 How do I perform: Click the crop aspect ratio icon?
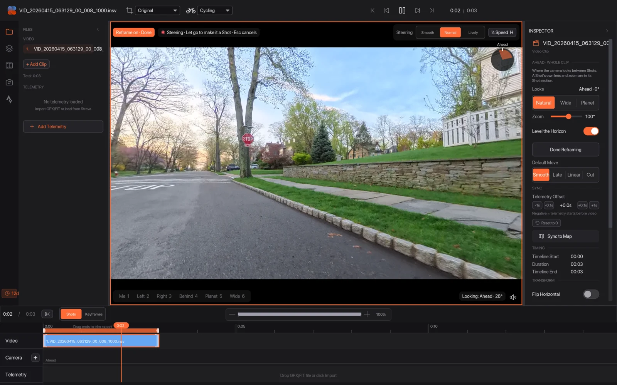pos(130,10)
